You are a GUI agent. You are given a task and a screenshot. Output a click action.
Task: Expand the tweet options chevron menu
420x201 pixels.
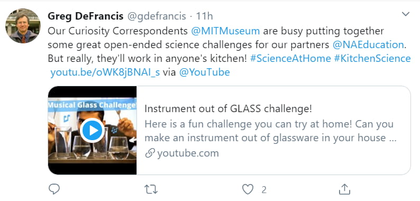click(x=406, y=14)
